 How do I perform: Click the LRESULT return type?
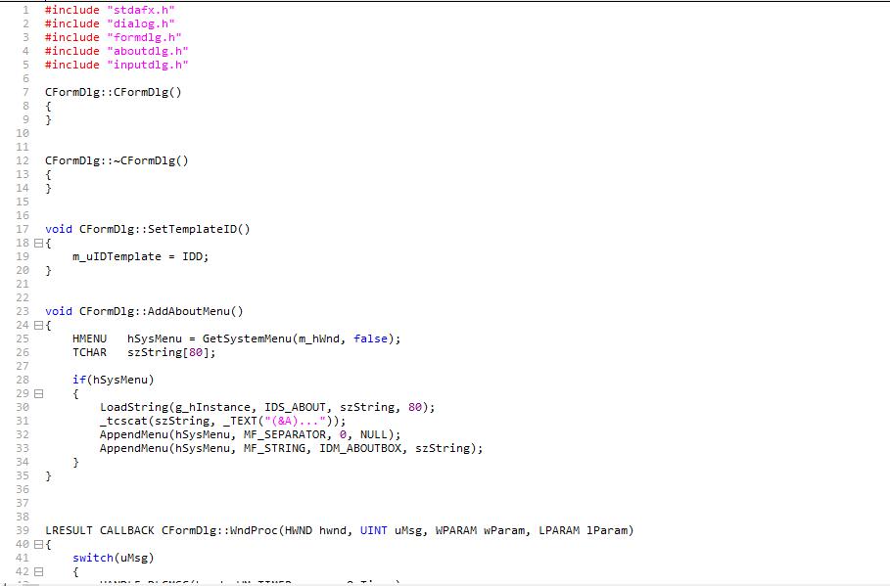pos(70,530)
